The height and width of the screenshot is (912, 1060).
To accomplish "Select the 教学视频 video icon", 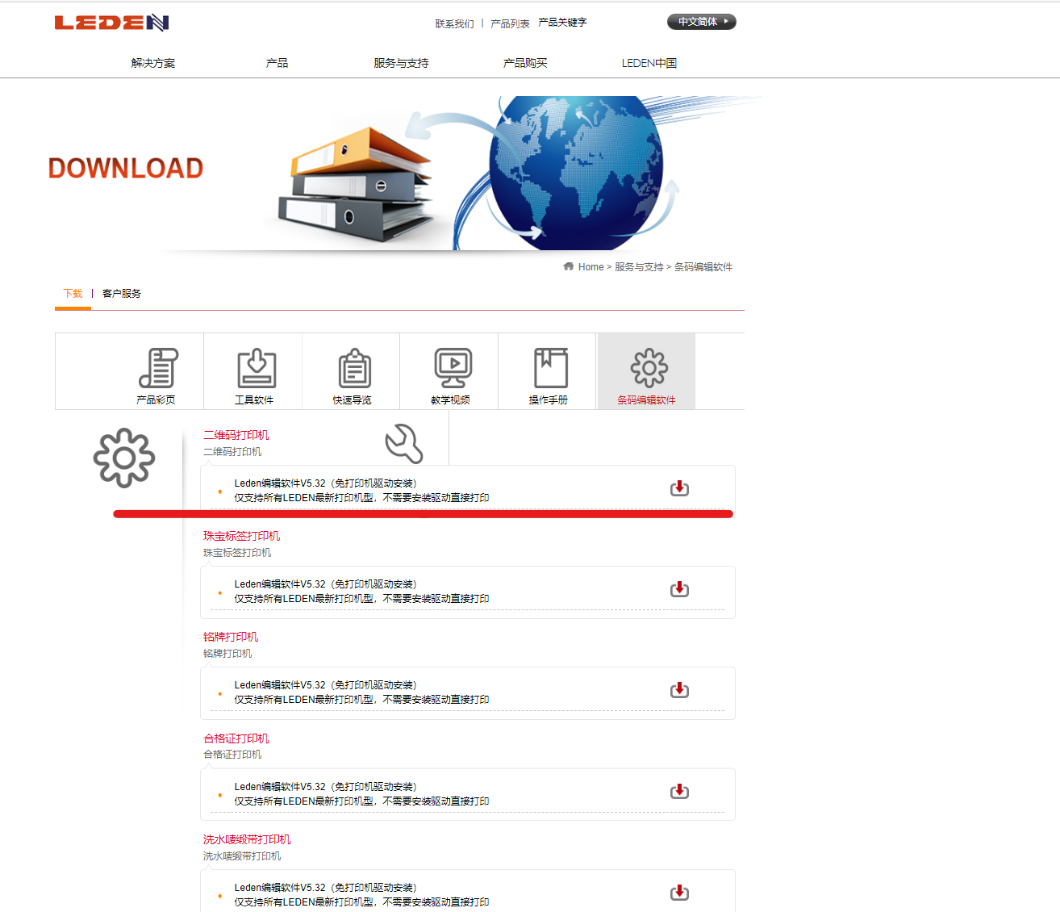I will tap(453, 369).
